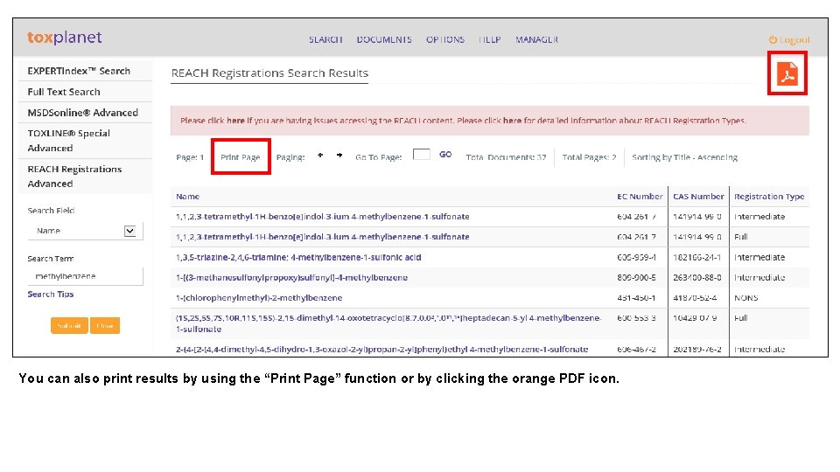Open tetramethyl-benzo[e]indol-3-ium Full registration row

(323, 237)
